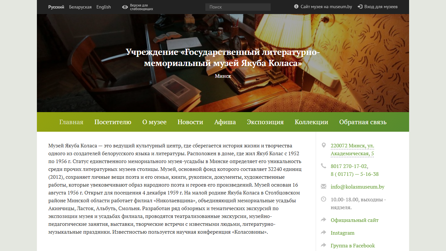Click the share arrow icon beside Официальный сайт
Screen dimensions: 446x251
pyautogui.click(x=324, y=220)
